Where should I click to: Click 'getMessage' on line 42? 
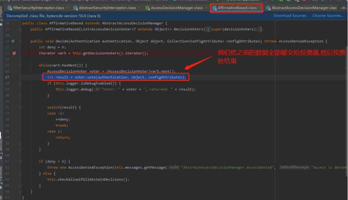[155, 167]
